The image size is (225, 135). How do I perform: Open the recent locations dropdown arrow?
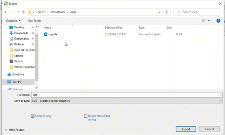tap(19, 12)
